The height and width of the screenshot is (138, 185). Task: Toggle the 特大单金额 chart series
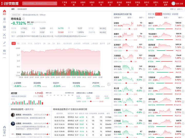(x=68, y=43)
